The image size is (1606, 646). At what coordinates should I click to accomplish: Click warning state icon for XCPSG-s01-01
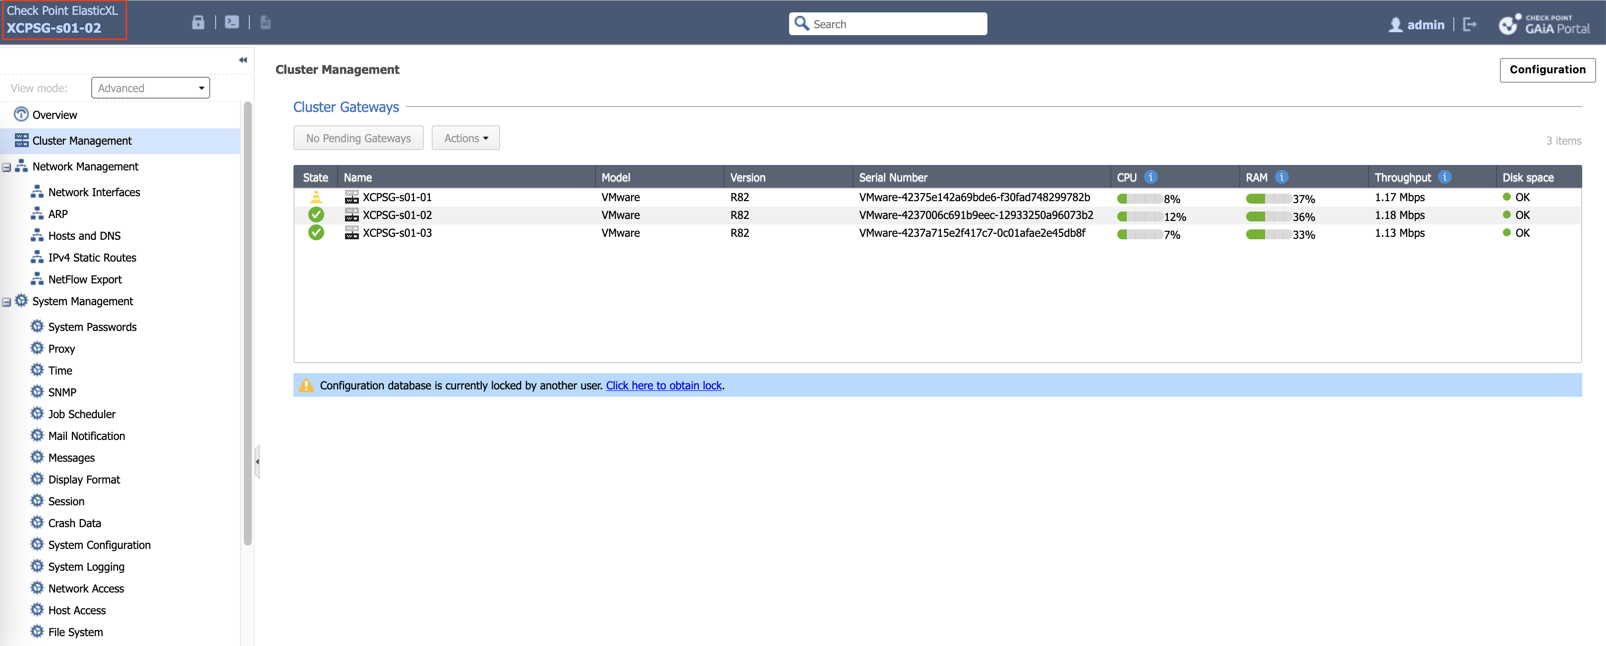pos(316,198)
